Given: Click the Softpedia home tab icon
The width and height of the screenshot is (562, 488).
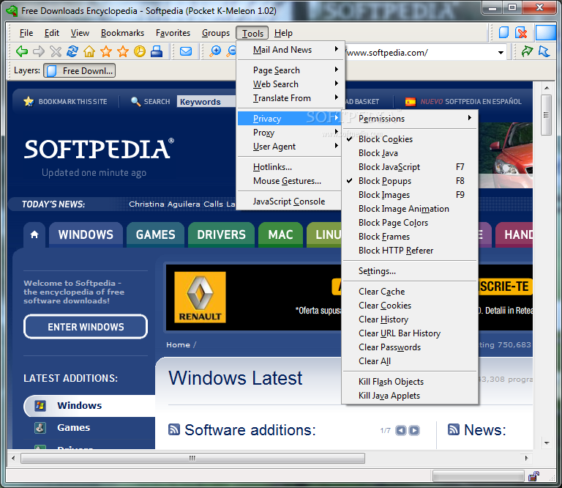Looking at the screenshot, I should [34, 234].
